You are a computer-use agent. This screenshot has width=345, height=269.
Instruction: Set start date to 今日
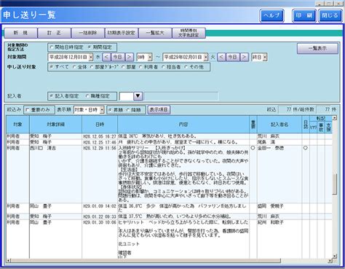tap(117, 57)
